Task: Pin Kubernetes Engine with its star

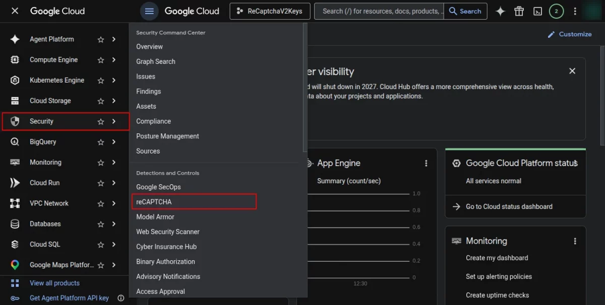Action: coord(101,81)
